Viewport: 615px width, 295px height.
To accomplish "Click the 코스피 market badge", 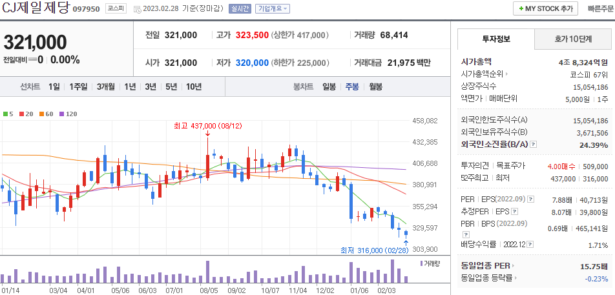I will click(x=116, y=8).
